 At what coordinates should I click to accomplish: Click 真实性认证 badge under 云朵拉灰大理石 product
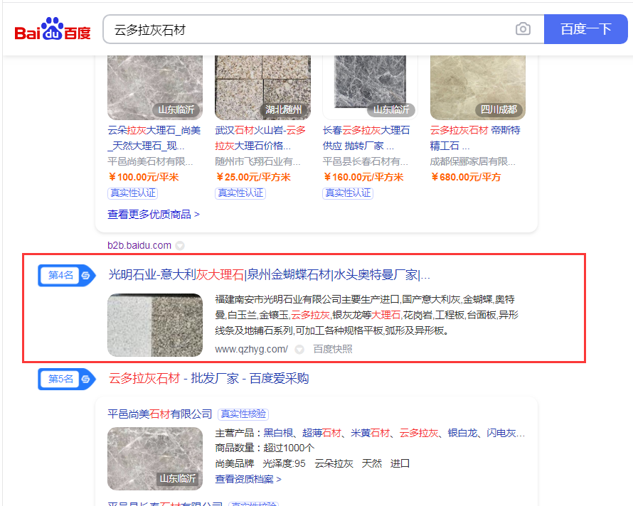(x=132, y=193)
